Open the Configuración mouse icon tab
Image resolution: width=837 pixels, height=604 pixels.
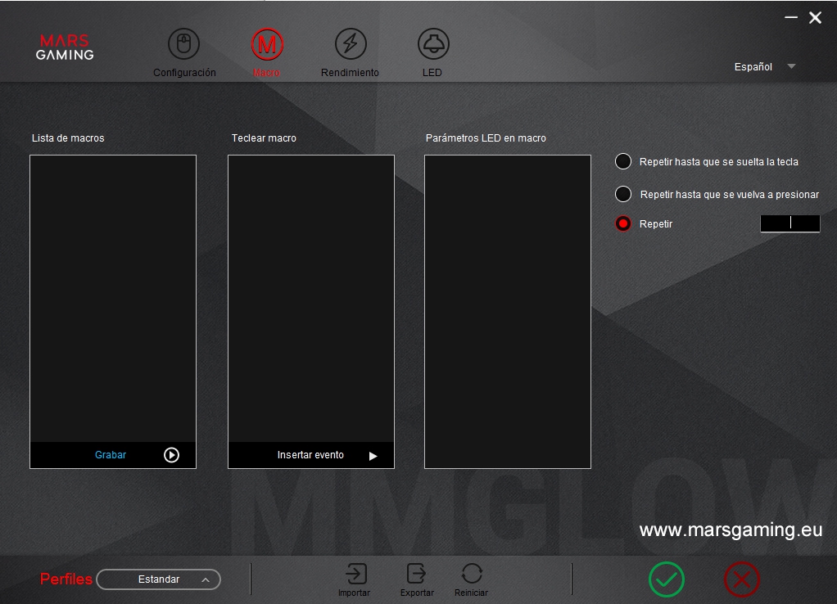[x=183, y=43]
